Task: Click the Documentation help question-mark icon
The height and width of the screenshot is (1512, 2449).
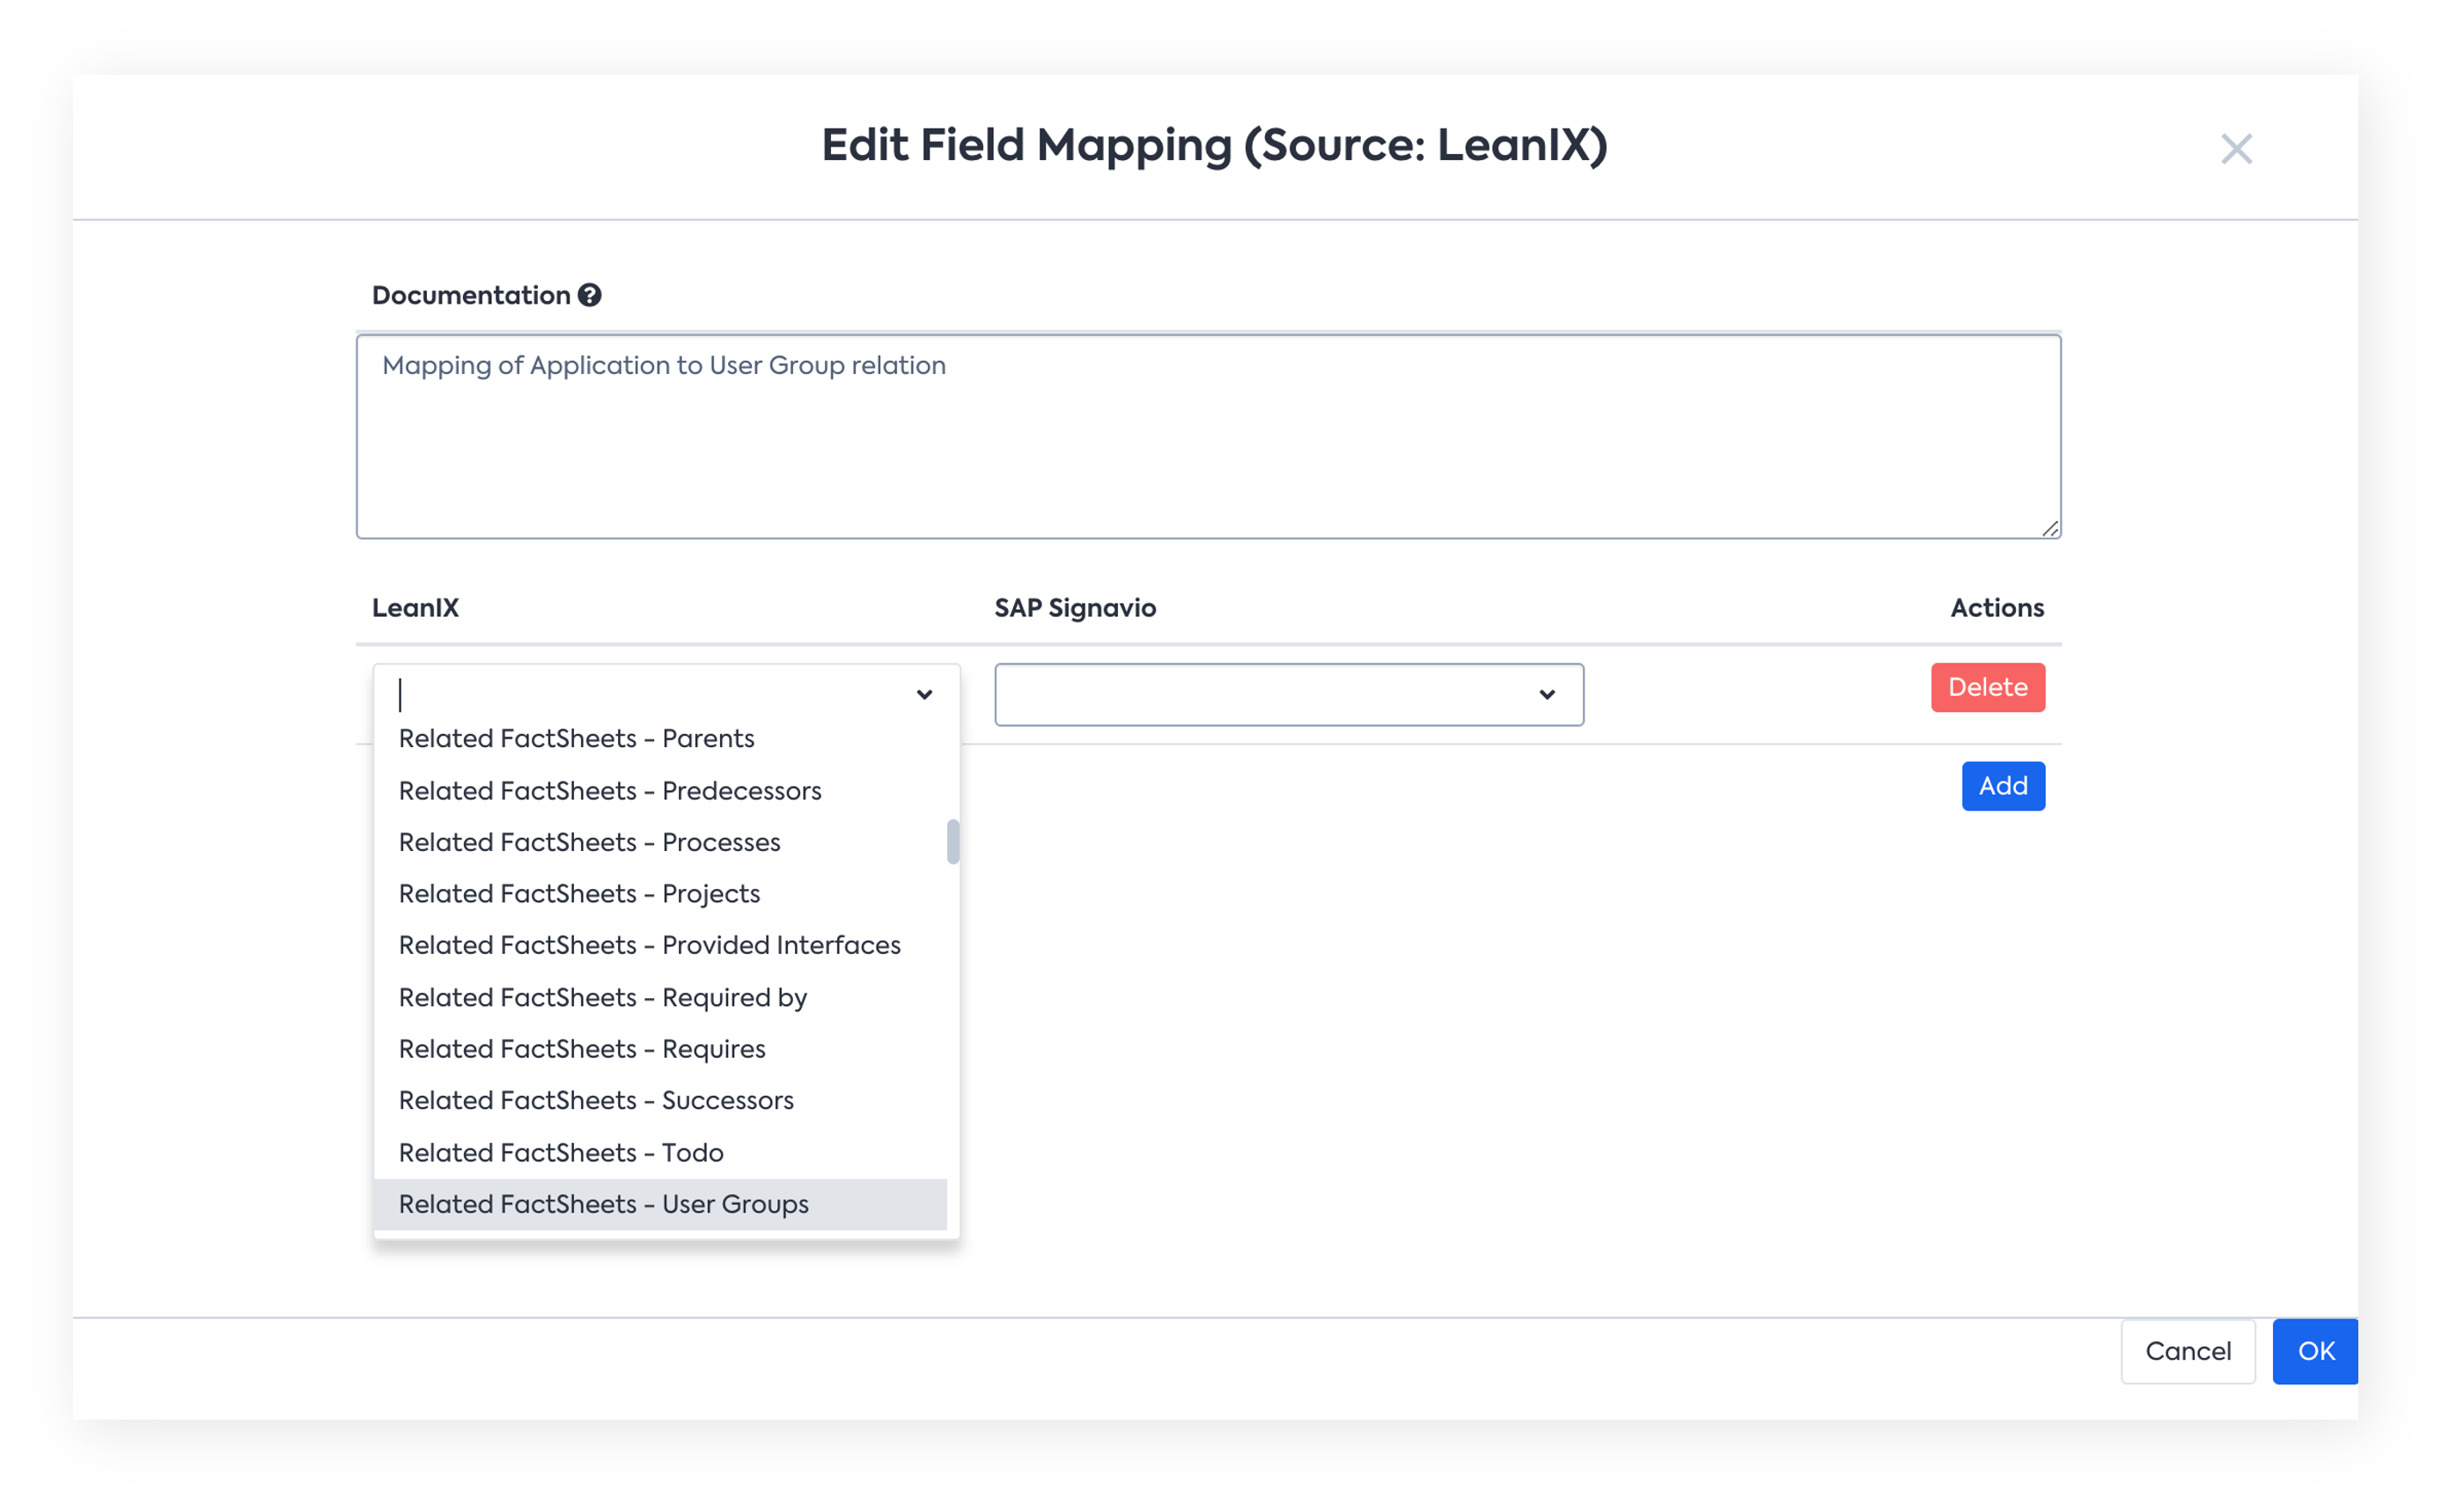Action: [x=590, y=295]
